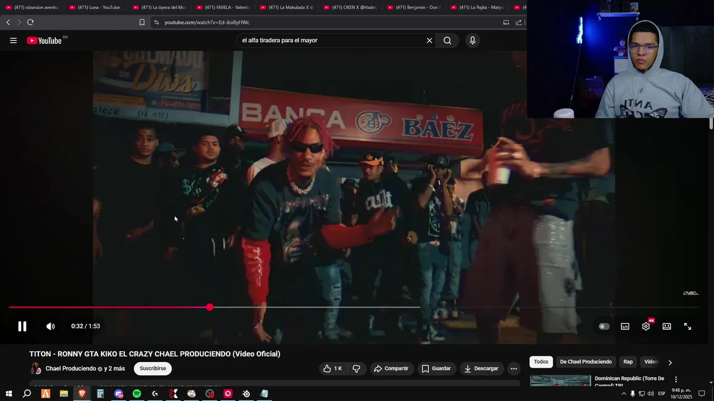This screenshot has width=714, height=401.
Task: Enter full screen mode
Action: pos(688,326)
